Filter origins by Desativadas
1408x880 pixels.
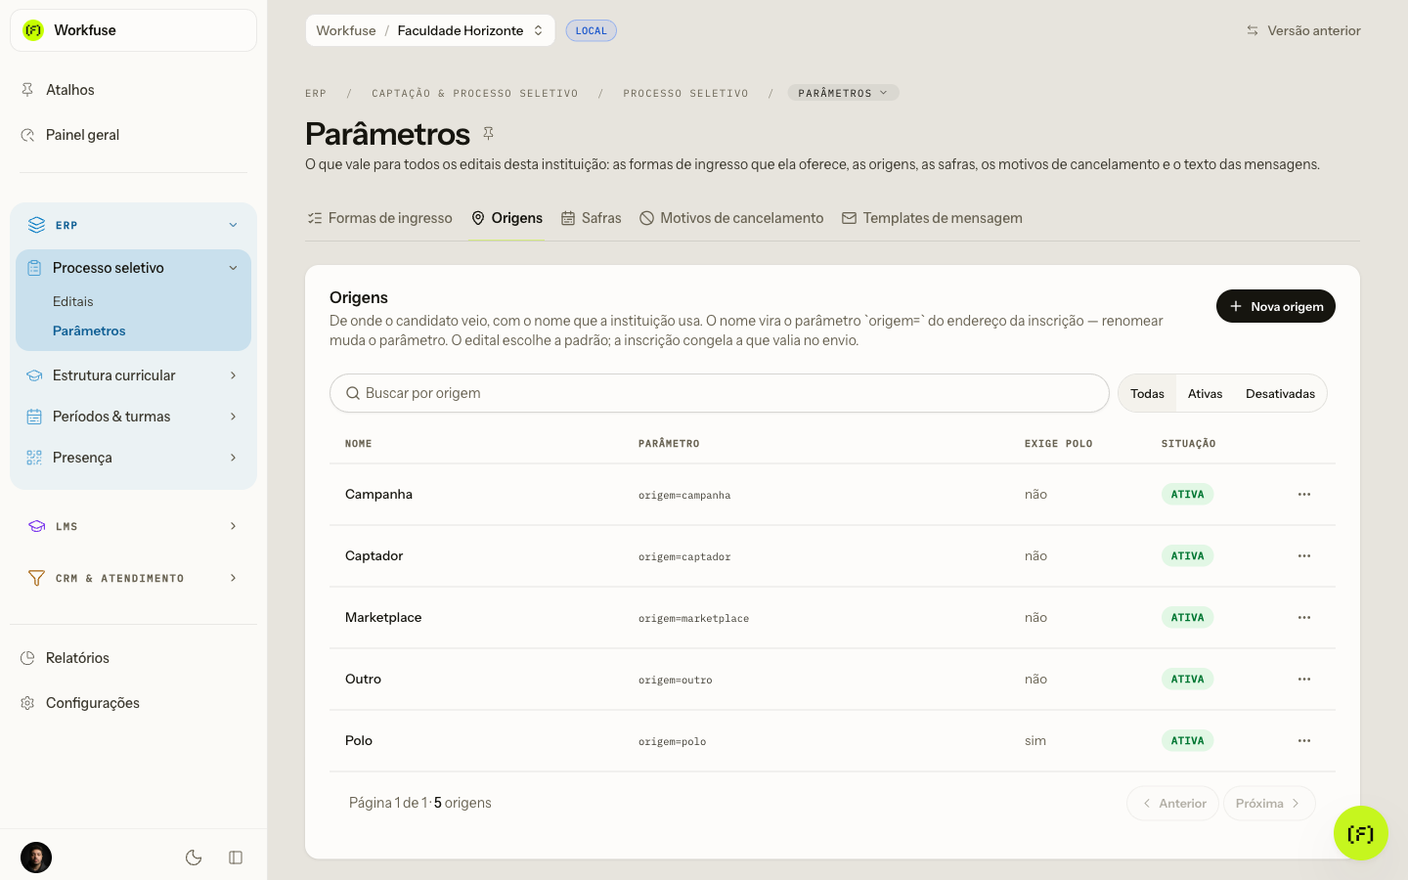(1280, 393)
